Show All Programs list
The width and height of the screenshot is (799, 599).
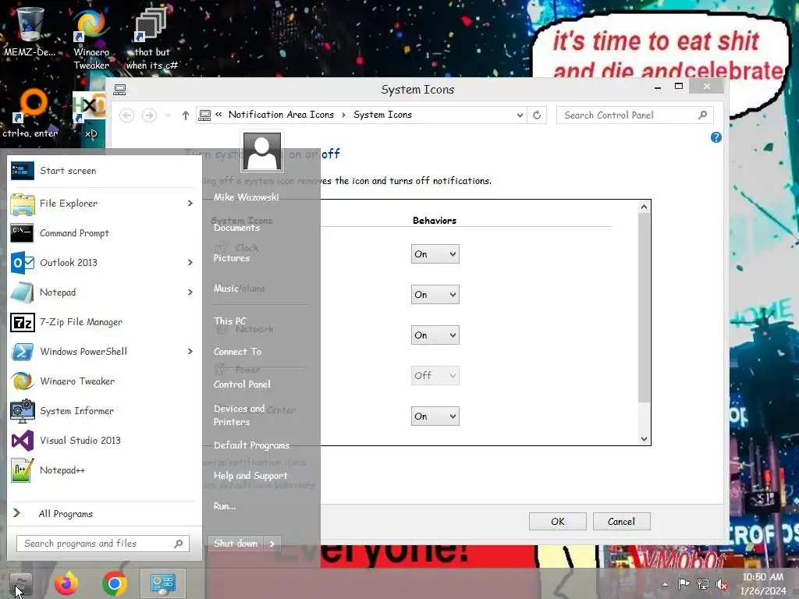[x=102, y=513]
